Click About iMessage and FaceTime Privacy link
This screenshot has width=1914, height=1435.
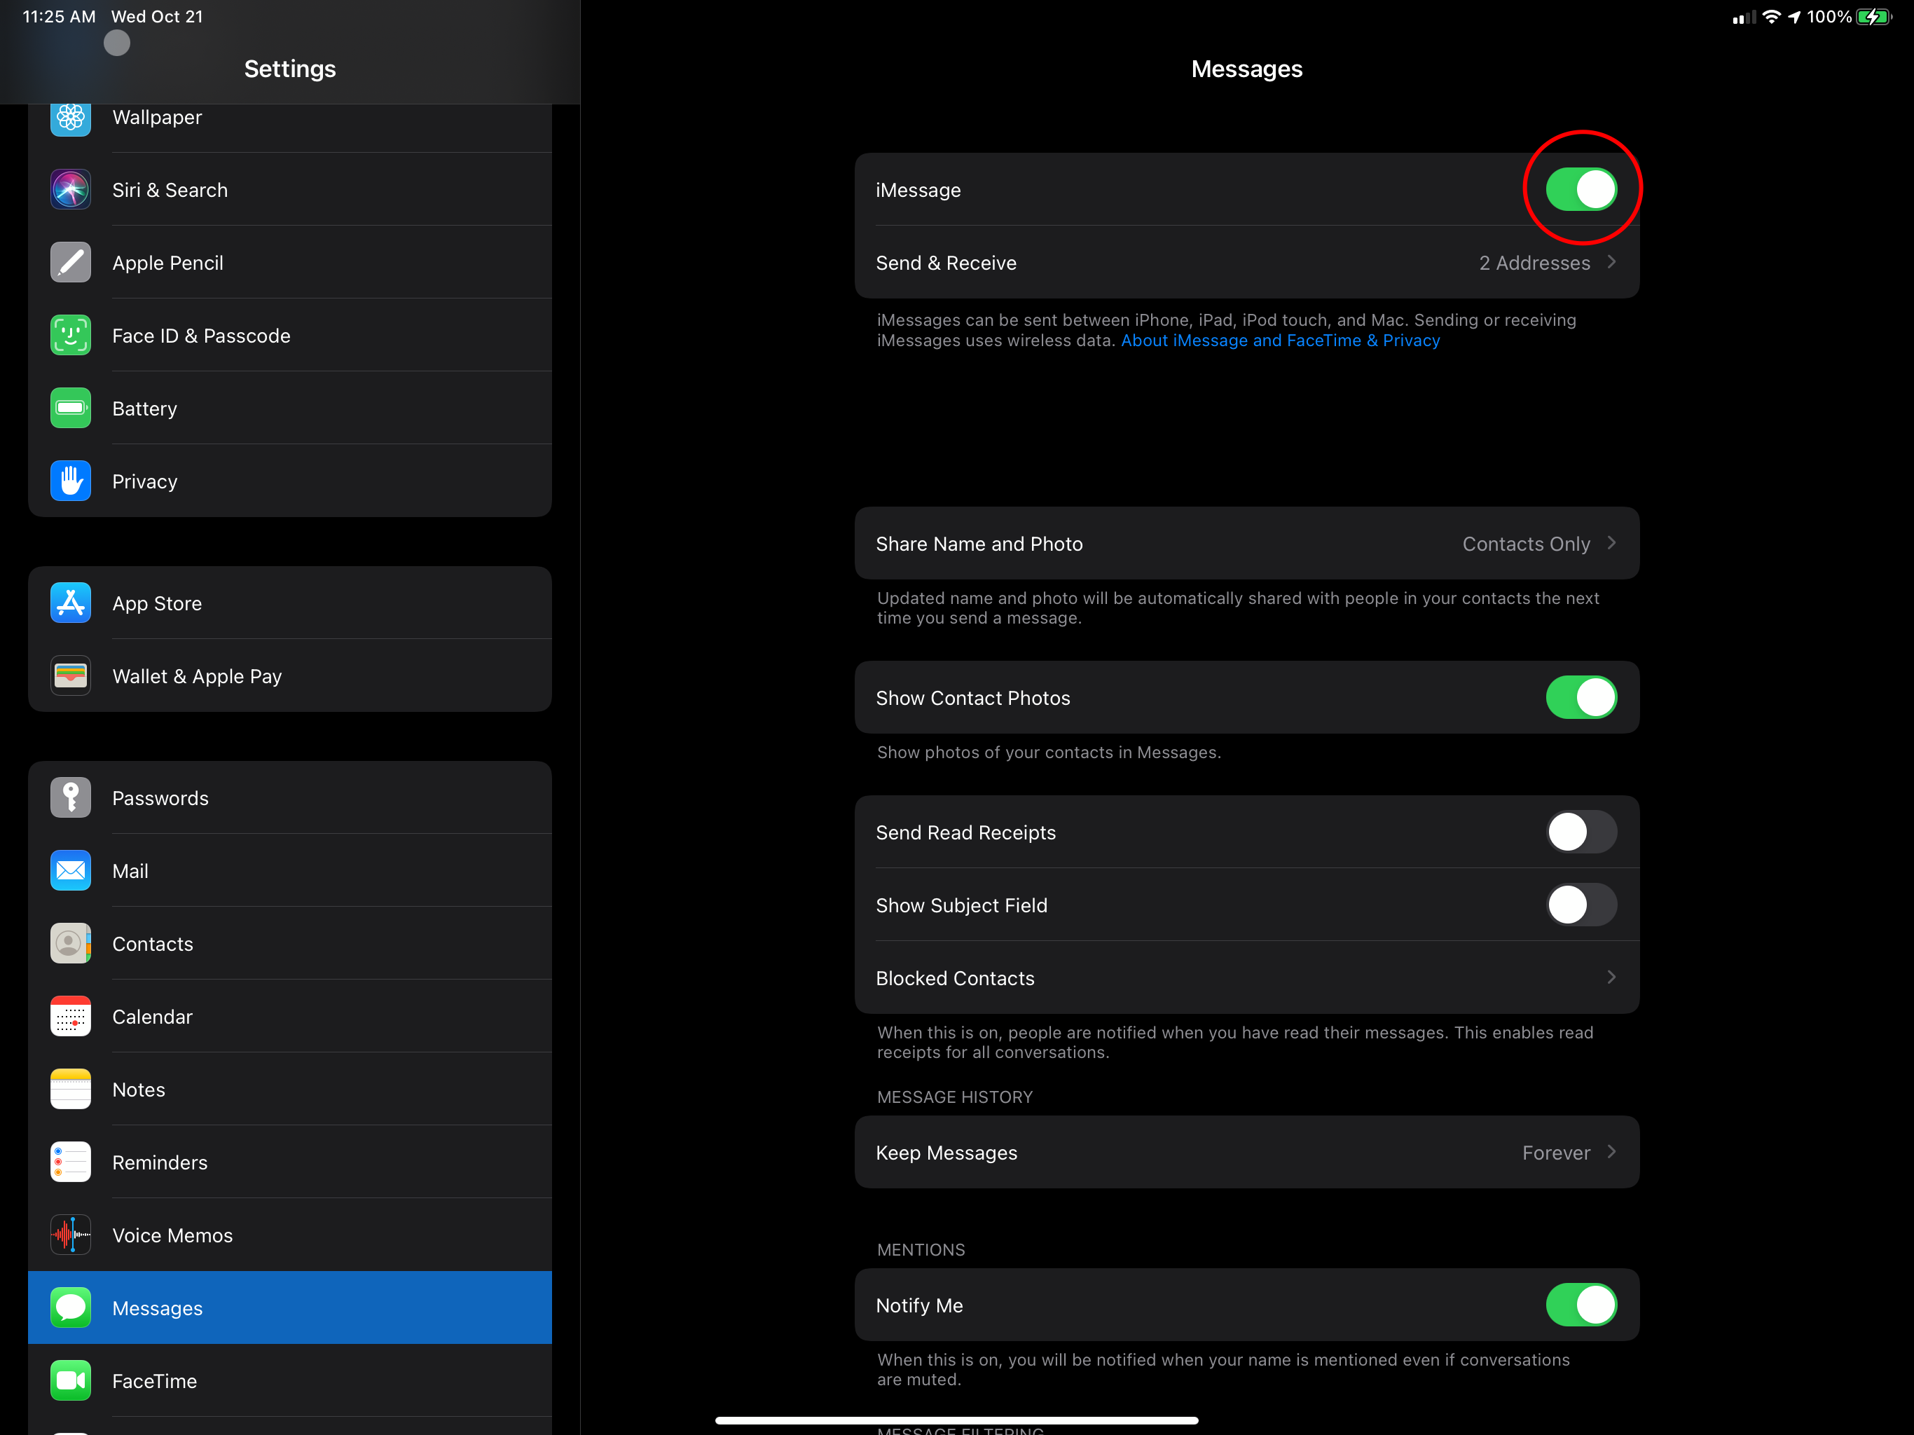[1278, 339]
